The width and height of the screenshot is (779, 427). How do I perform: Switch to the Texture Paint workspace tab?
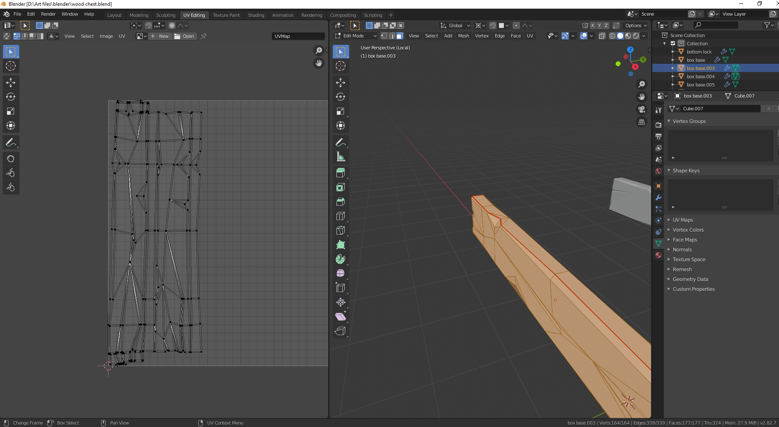pos(226,15)
